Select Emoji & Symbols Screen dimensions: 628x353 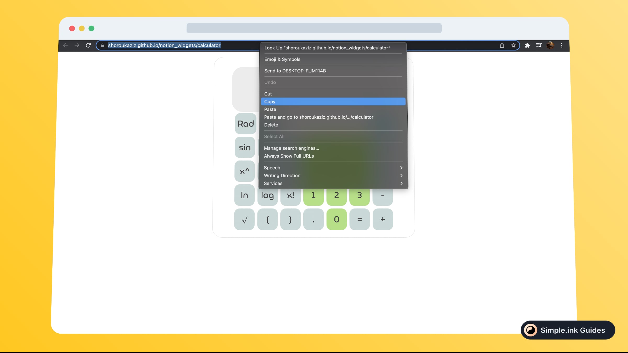point(333,59)
